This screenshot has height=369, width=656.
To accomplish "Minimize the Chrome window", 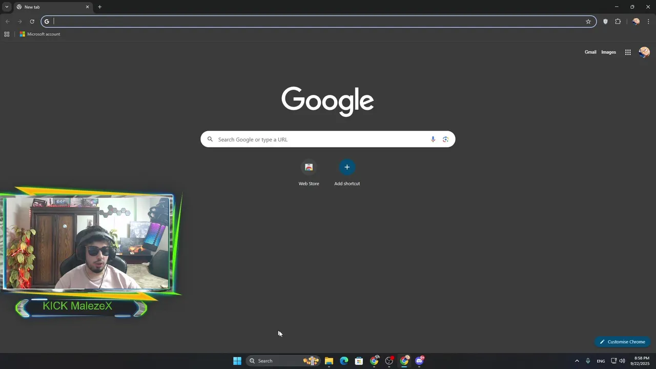I will (x=617, y=7).
